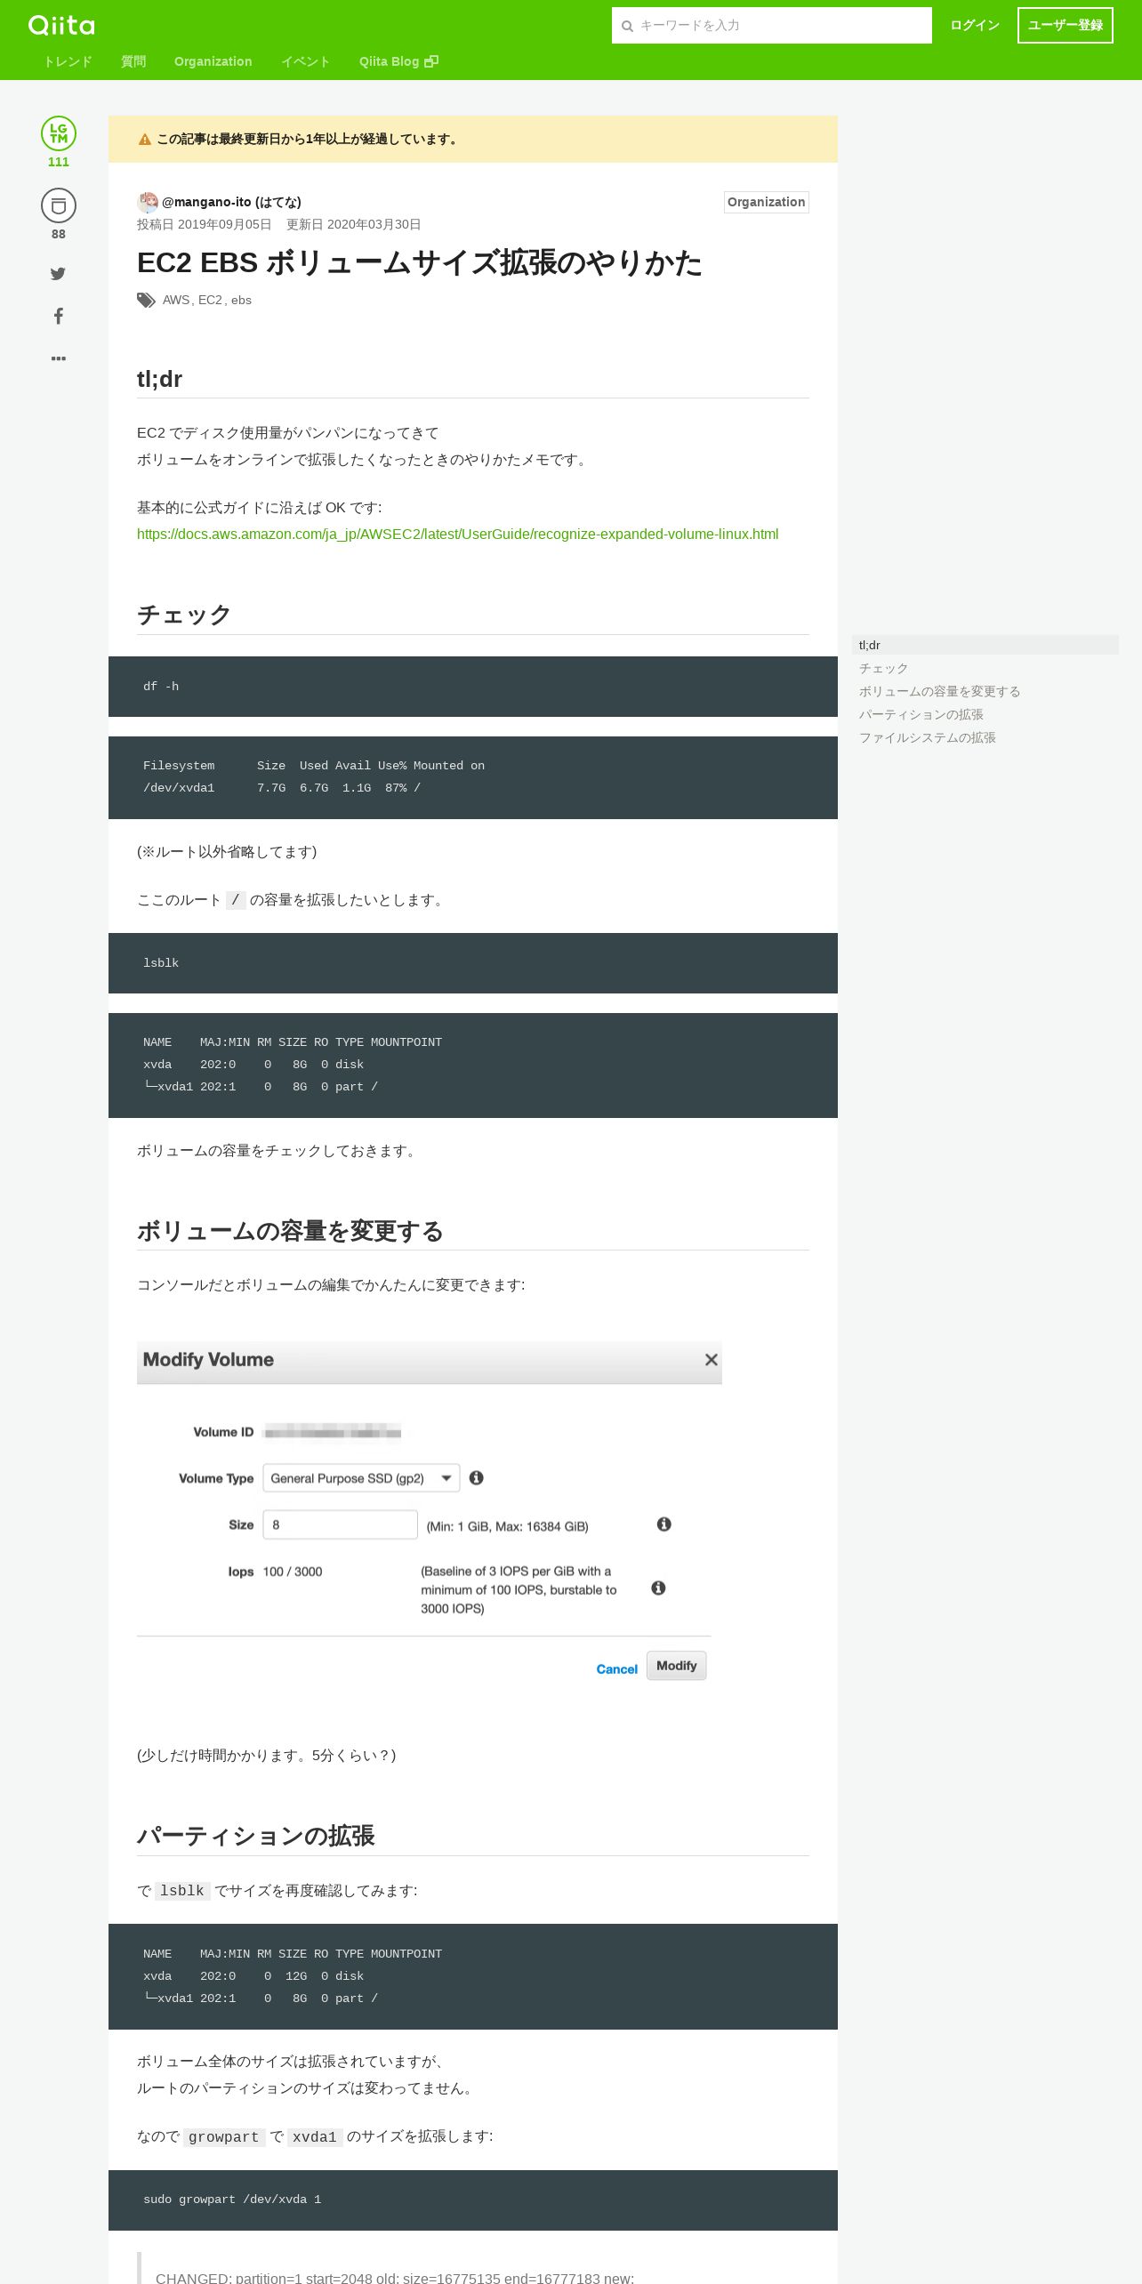Click the LGTM count 111
1142x2284 pixels.
click(x=59, y=162)
